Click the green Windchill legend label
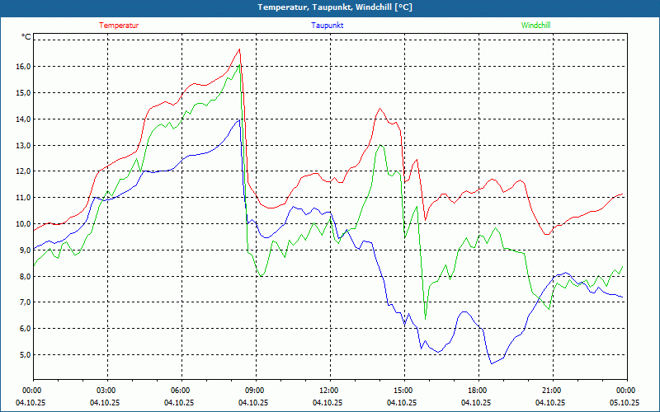Image resolution: width=660 pixels, height=412 pixels. (535, 26)
